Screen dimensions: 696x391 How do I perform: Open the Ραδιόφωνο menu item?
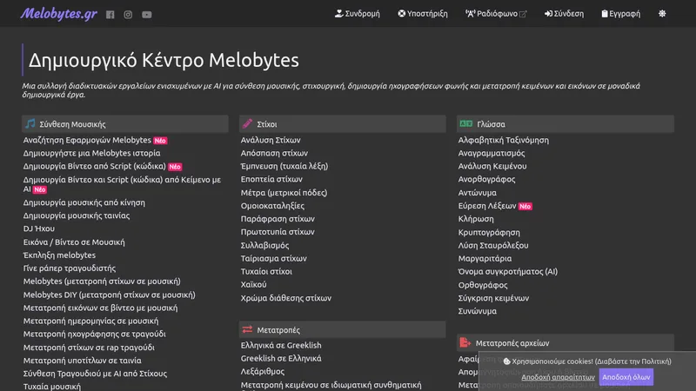point(496,14)
